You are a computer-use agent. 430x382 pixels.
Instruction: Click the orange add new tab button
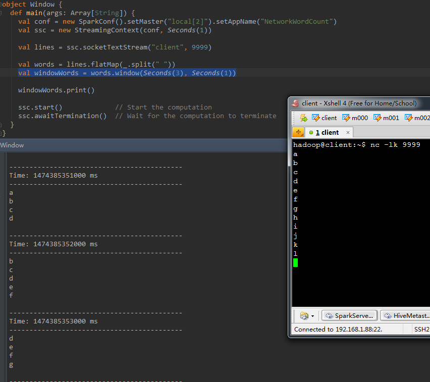coord(298,133)
